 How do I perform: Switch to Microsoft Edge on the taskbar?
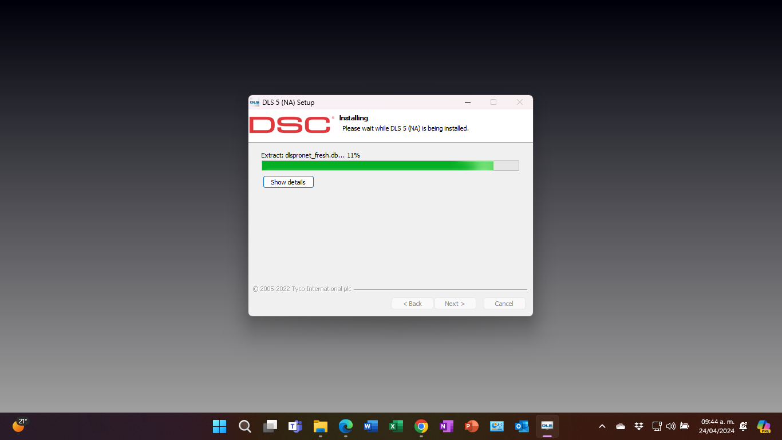coord(345,426)
